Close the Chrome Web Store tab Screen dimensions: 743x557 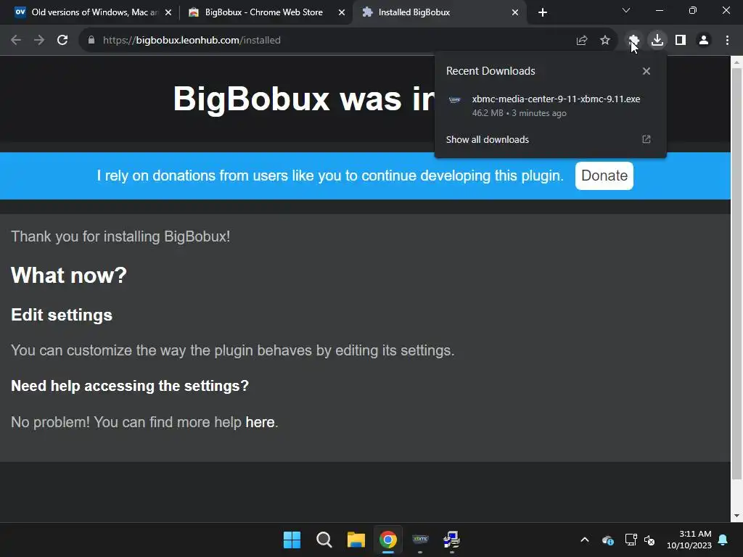[x=342, y=12]
